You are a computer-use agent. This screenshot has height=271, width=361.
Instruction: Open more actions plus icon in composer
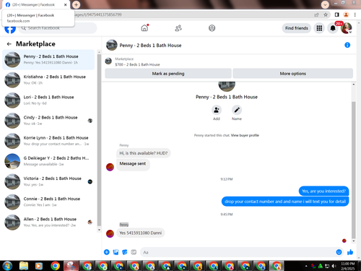(107, 252)
